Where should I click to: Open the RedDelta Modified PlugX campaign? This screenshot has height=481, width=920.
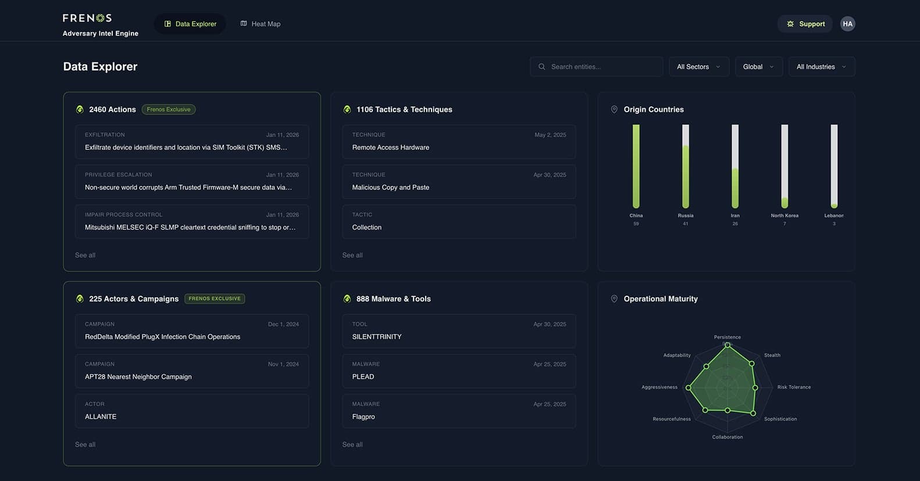192,331
